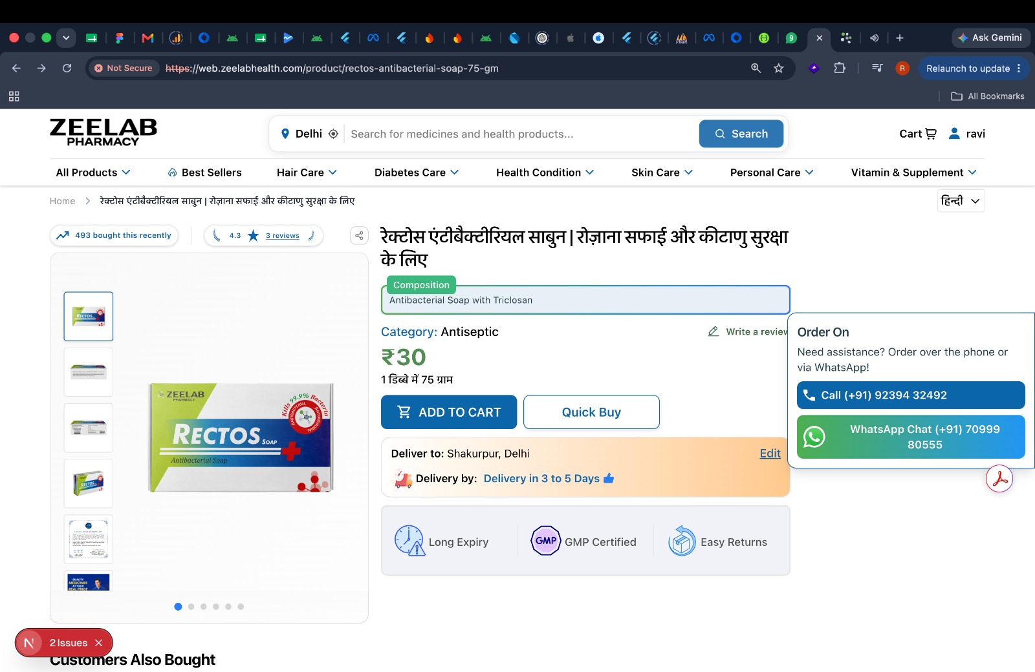Viewport: 1035px width, 672px height.
Task: Bookmark this page with the star icon
Action: (779, 68)
